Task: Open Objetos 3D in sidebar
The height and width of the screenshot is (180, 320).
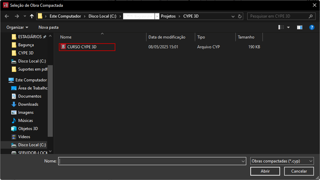Action: 28,129
